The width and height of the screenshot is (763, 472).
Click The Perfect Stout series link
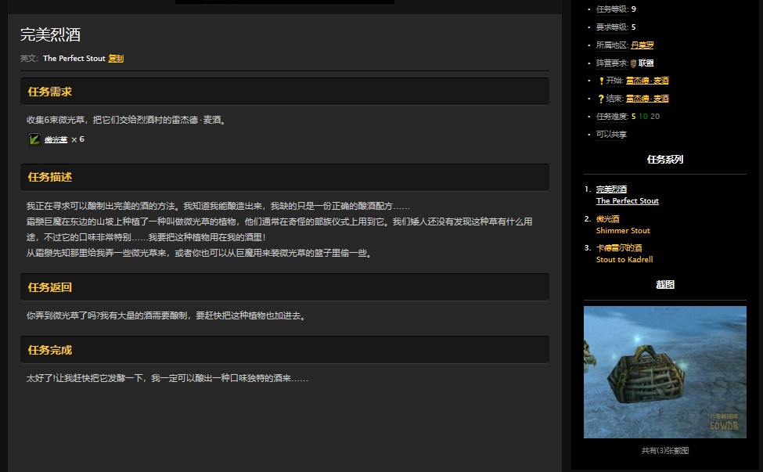click(x=627, y=201)
